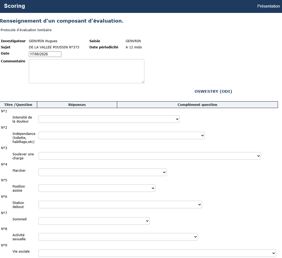Open the Position assise dropdown
The height and width of the screenshot is (258, 282).
(x=97, y=188)
